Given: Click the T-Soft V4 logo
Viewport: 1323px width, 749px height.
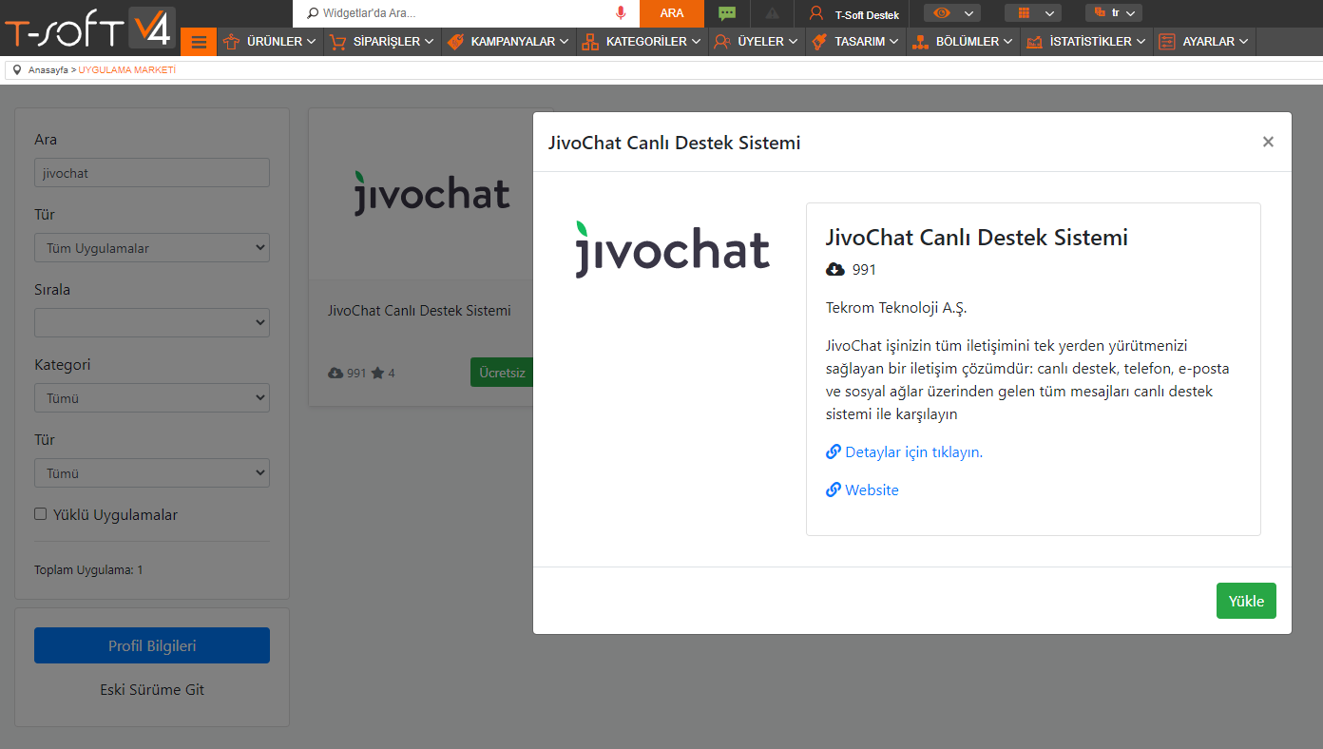Looking at the screenshot, I should pyautogui.click(x=89, y=29).
